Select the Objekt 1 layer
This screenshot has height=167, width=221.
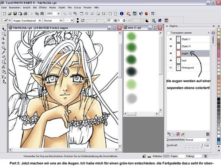tap(188, 39)
